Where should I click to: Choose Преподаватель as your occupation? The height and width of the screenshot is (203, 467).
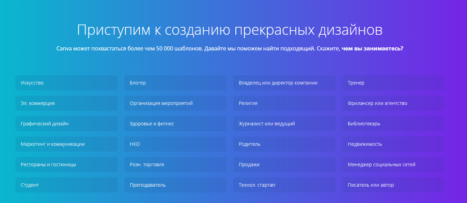175,185
